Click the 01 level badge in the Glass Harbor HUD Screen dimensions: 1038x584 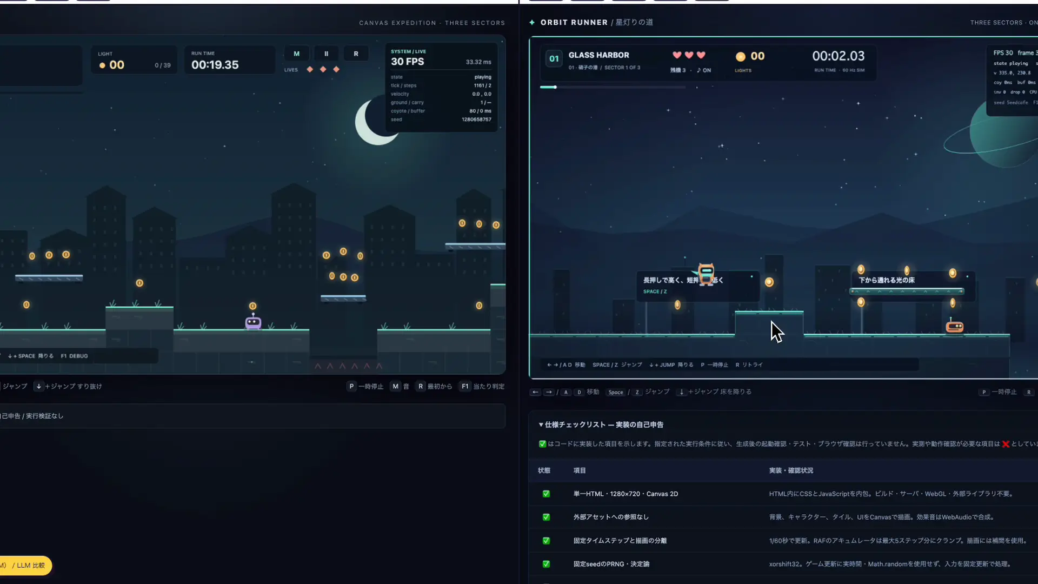point(554,58)
